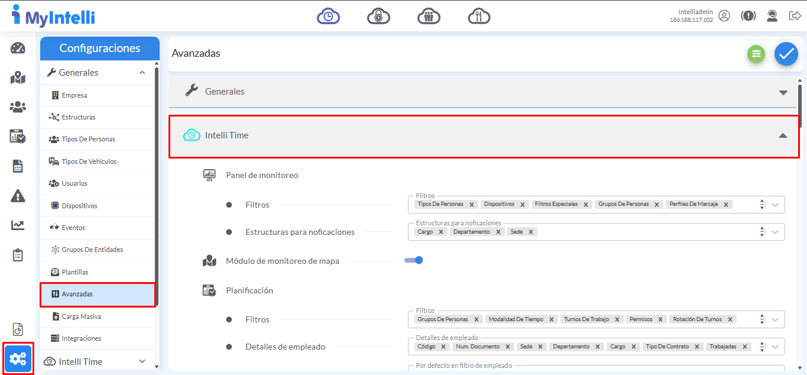Viewport: 807px width, 375px height.
Task: Click the map location sidebar icon
Action: (x=18, y=77)
